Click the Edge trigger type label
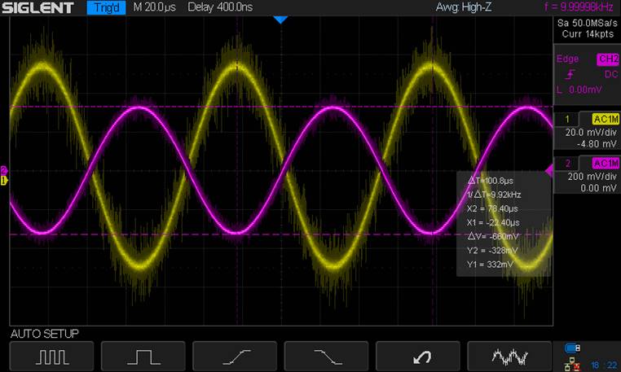Viewport: 621px width, 372px height. coord(567,59)
